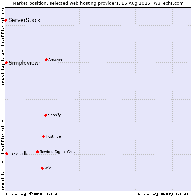This screenshot has width=196, height=196.
Task: Click the Amazon red data point
Action: [x=46, y=60]
